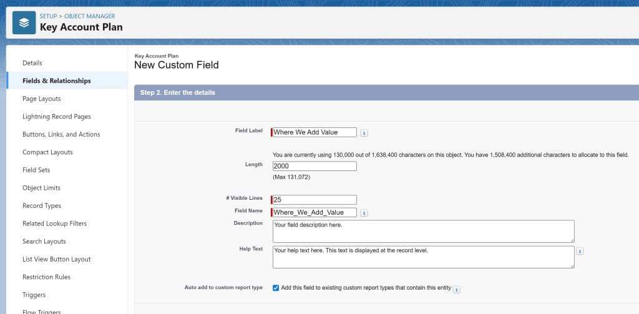Image resolution: width=639 pixels, height=314 pixels.
Task: Open Triggers from the sidebar
Action: point(34,295)
